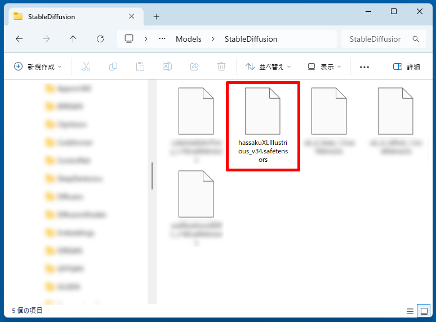436x322 pixels.
Task: Open the 表示 view dropdown
Action: (324, 67)
